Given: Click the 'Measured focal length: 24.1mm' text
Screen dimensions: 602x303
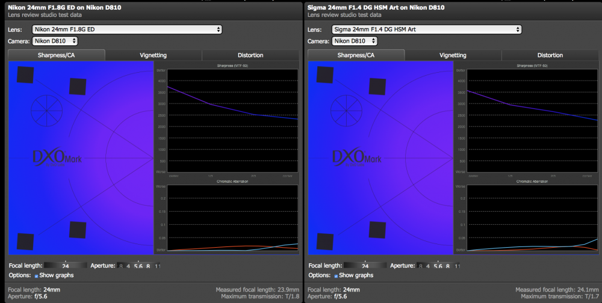Looking at the screenshot, I should point(557,290).
